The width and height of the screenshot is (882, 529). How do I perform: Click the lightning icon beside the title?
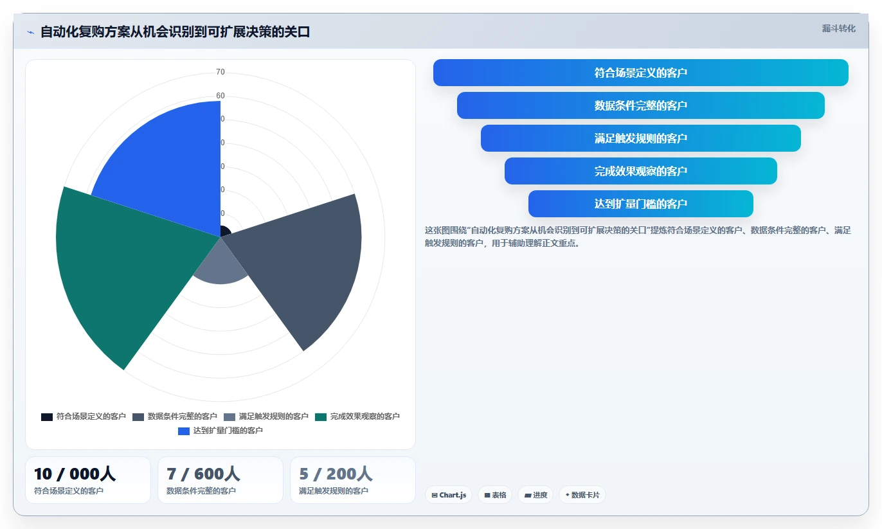click(x=31, y=32)
